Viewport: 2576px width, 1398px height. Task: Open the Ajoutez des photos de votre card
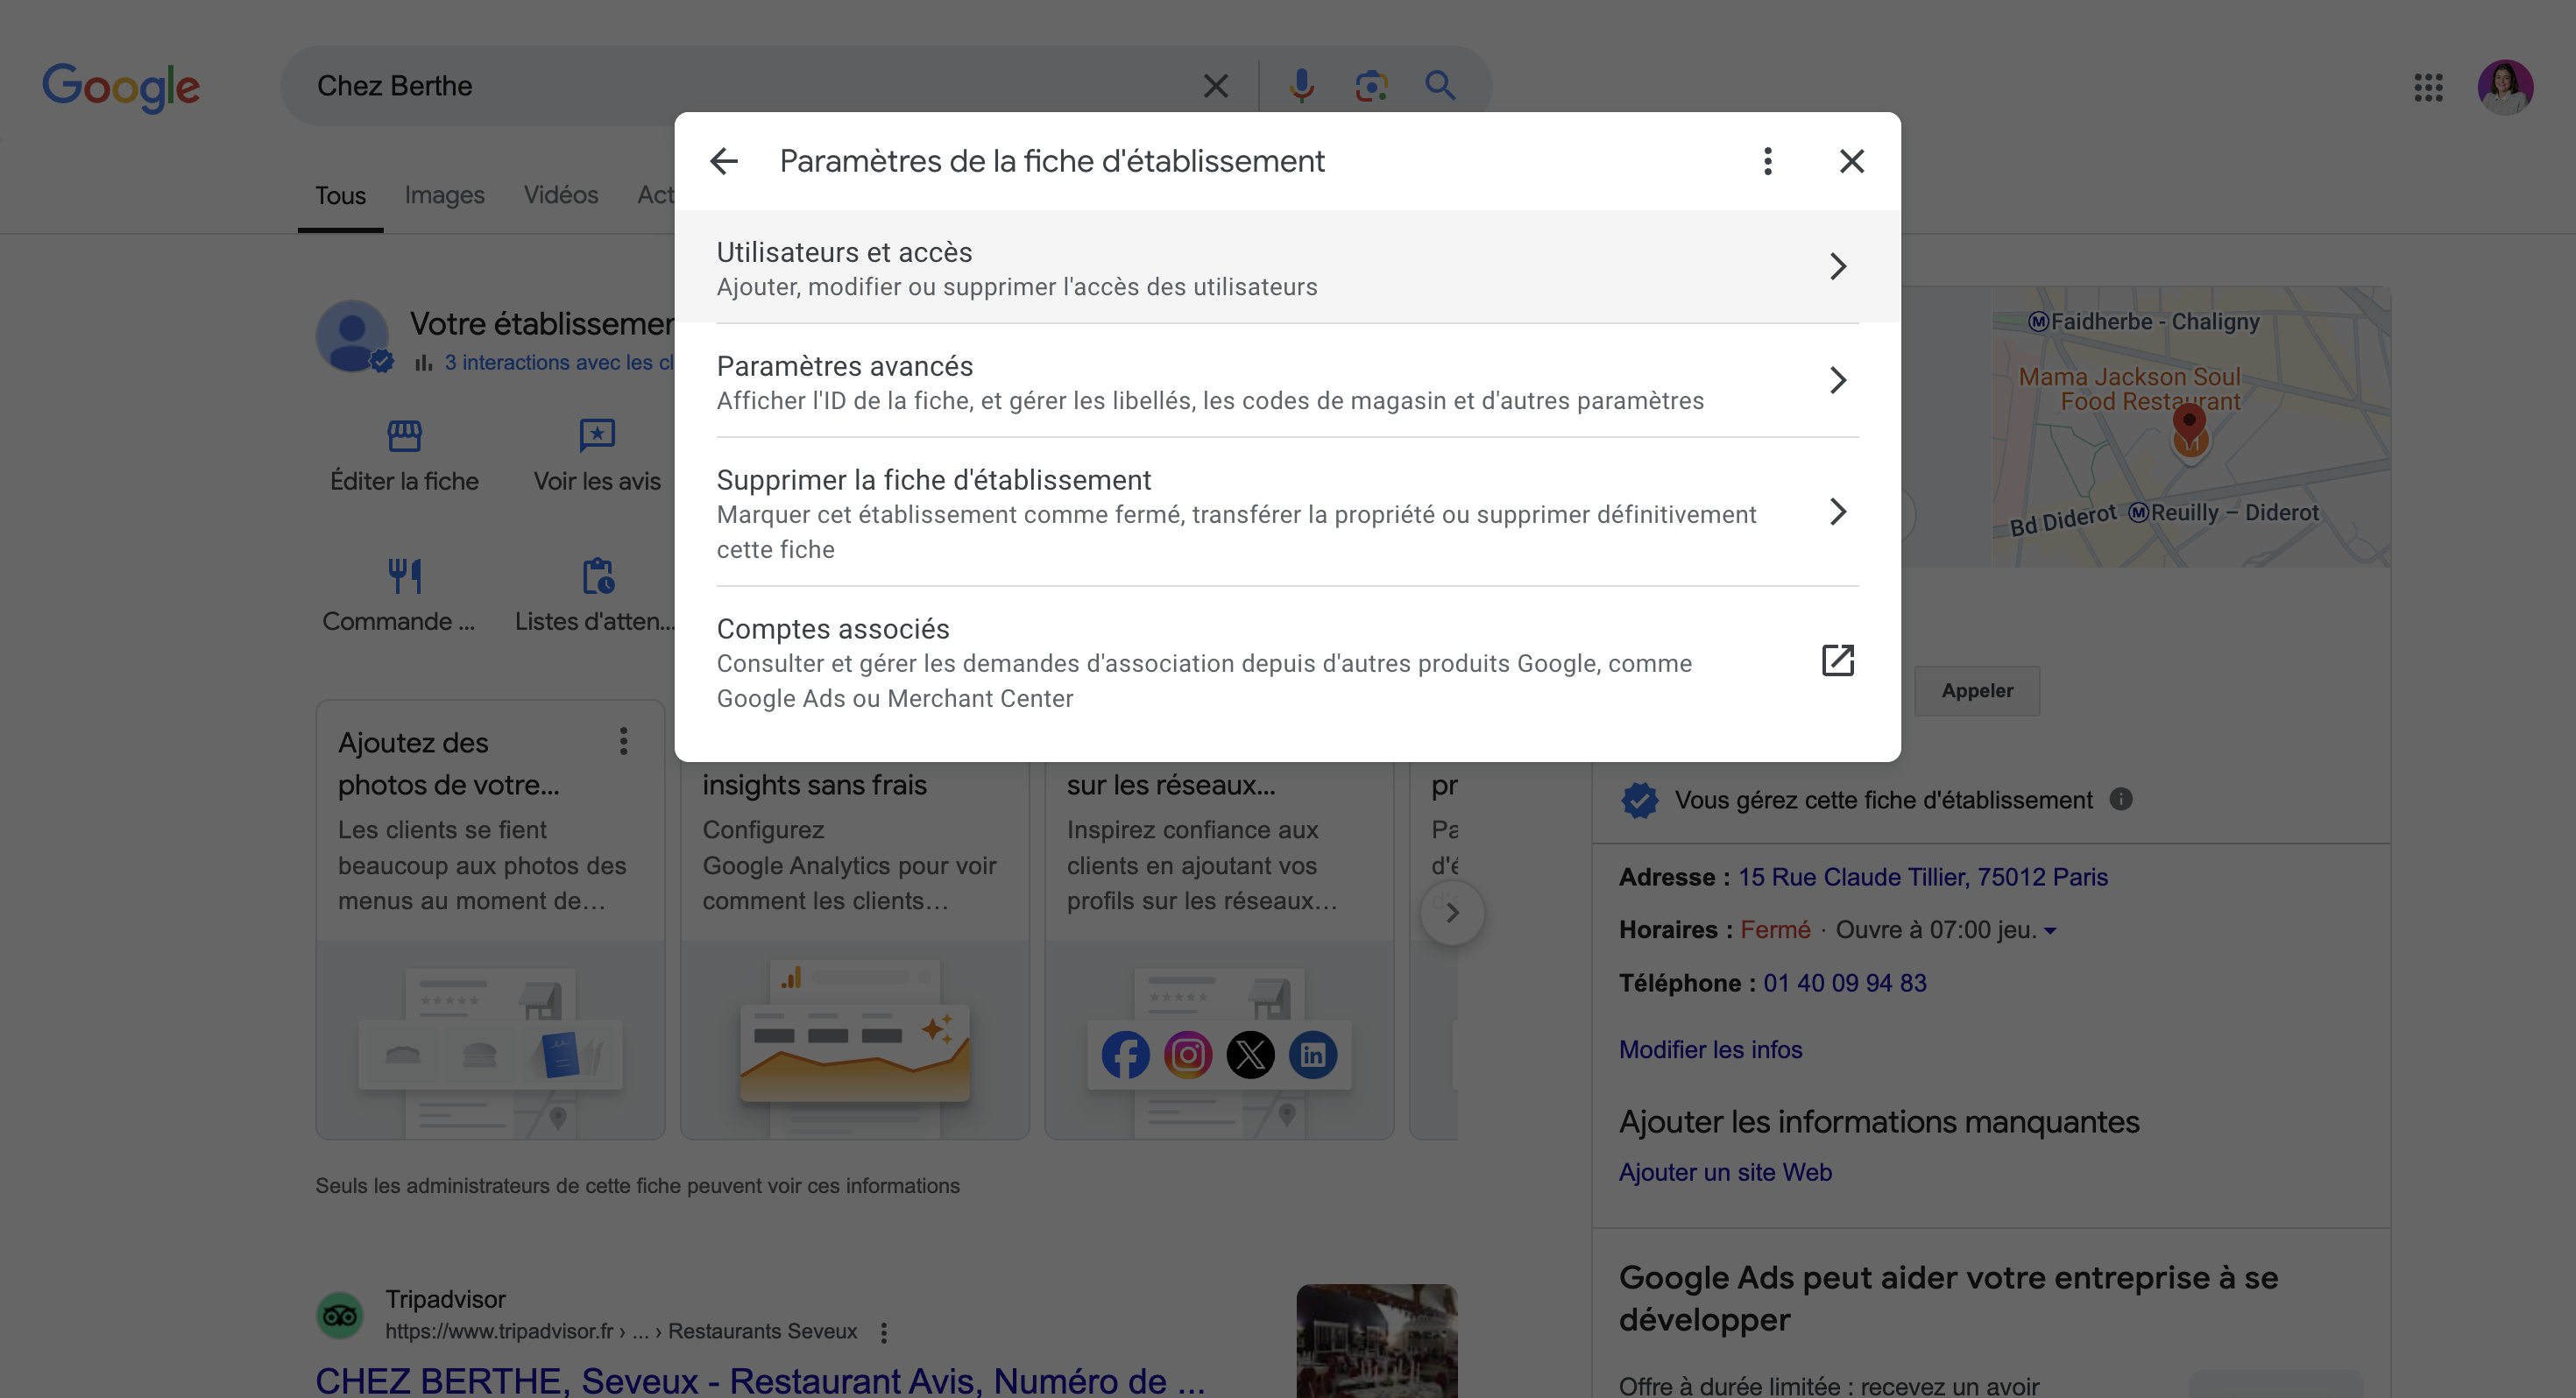(x=490, y=919)
